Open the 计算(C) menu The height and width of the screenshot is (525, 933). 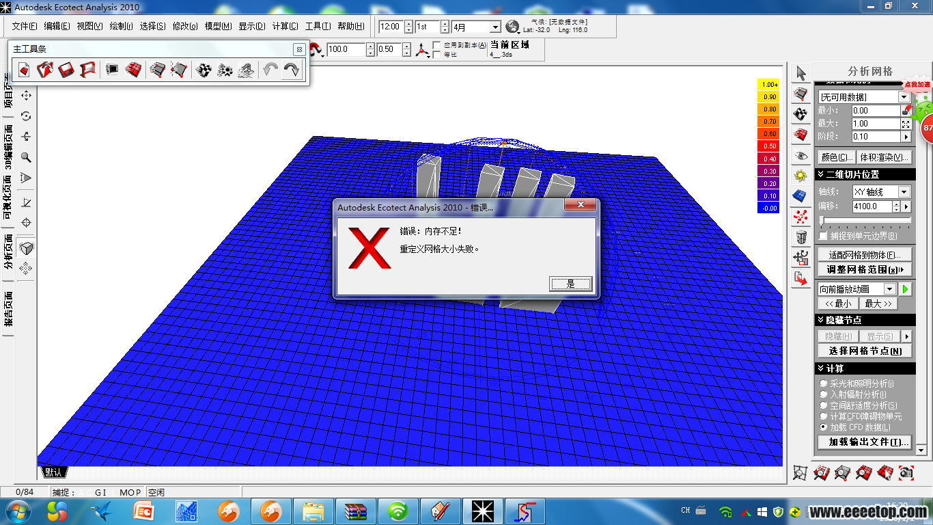click(285, 27)
